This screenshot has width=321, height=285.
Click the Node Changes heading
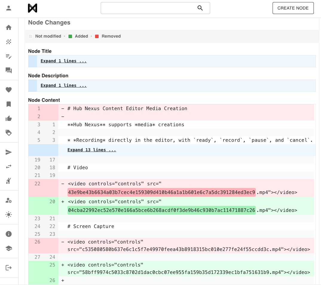49,22
